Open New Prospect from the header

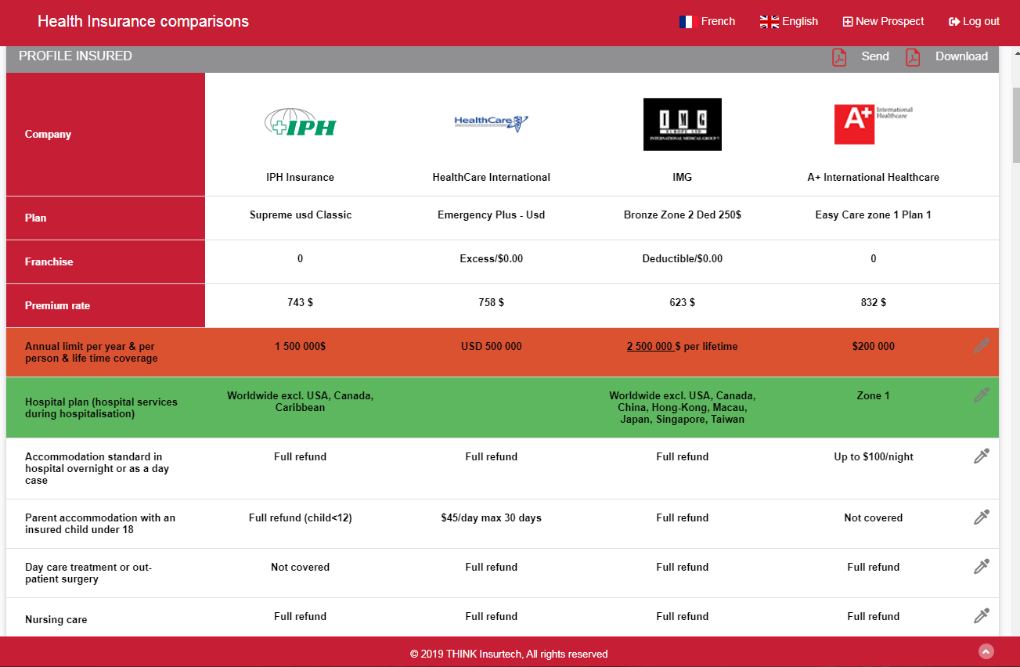coord(883,22)
